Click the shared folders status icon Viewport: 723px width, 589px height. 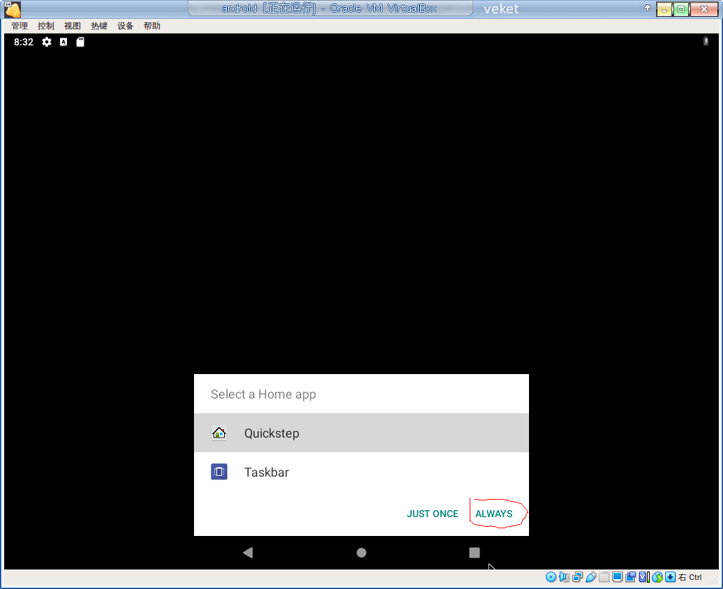[604, 577]
